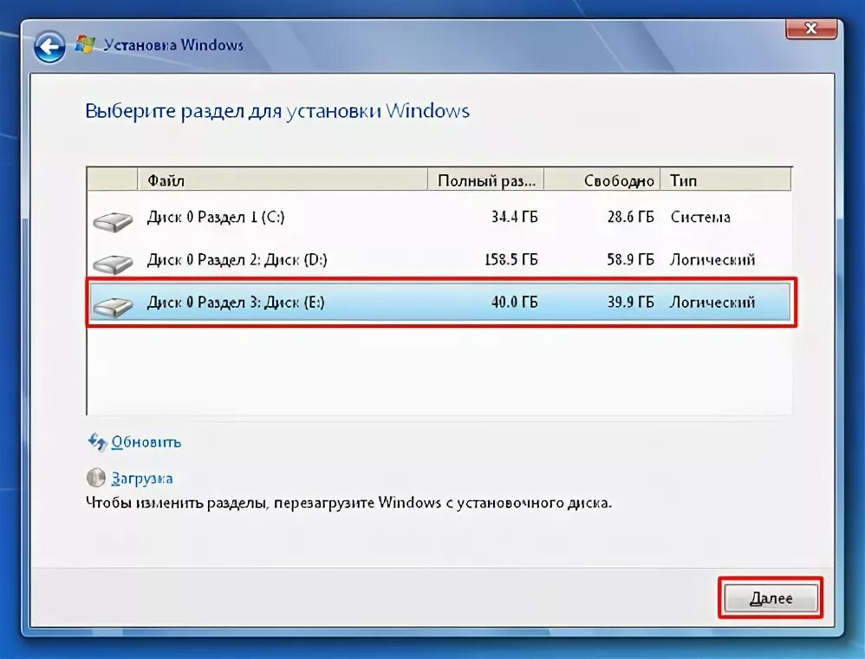Click the refresh arrows icon beside Обновить
865x659 pixels.
tap(97, 442)
